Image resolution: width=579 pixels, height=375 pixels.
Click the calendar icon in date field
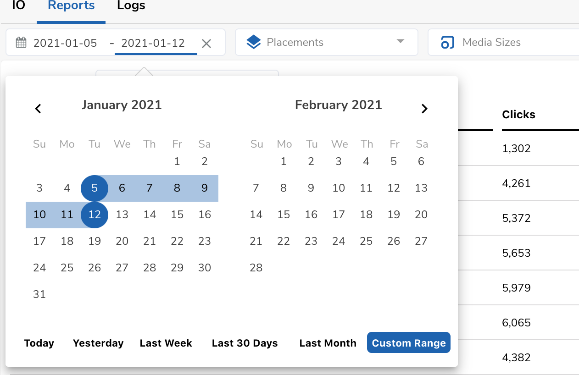pos(21,43)
